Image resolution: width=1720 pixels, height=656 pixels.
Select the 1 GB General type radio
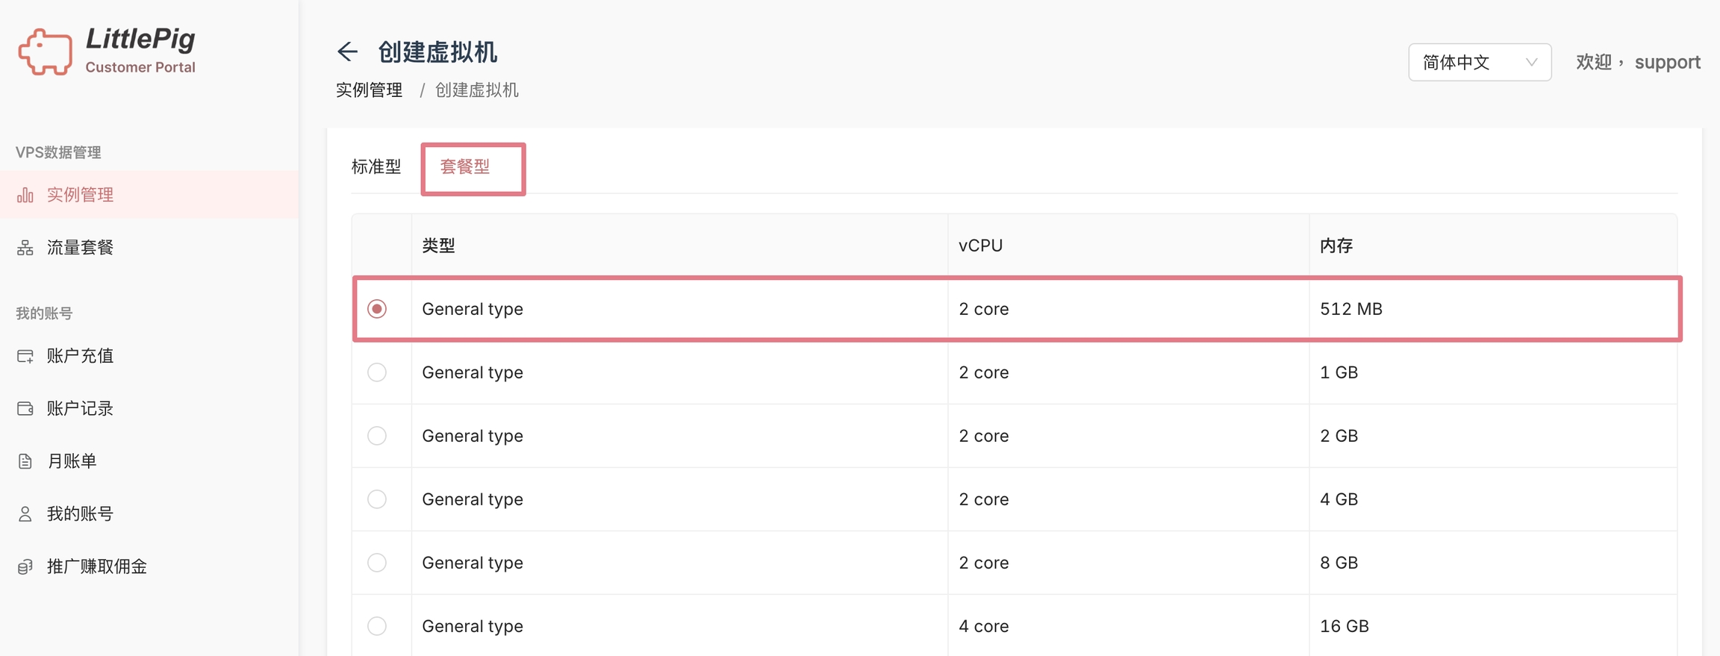[377, 372]
